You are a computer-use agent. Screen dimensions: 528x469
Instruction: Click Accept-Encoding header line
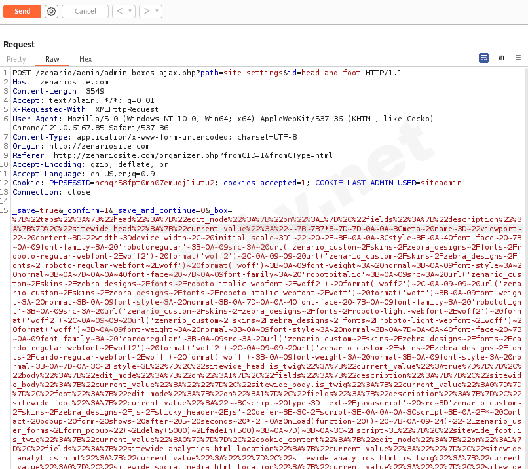(x=90, y=164)
